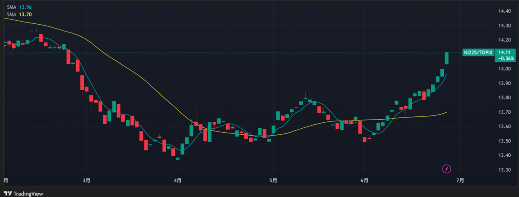Screen dimensions: 519x197
Task: Click the 7月 date axis label
Action: (460, 180)
